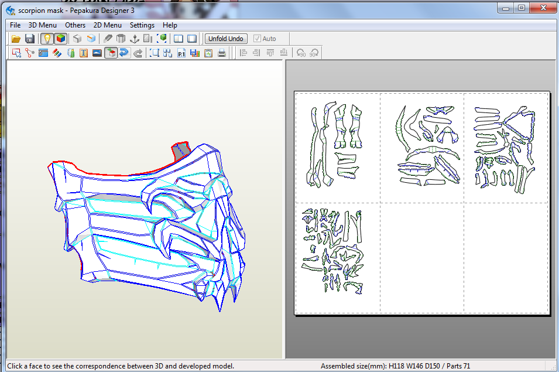Click the blue undo arrow
559x372 pixels.
click(124, 53)
